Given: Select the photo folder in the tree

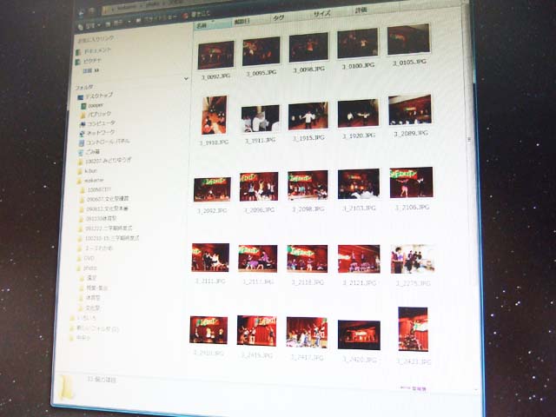Looking at the screenshot, I should [87, 268].
